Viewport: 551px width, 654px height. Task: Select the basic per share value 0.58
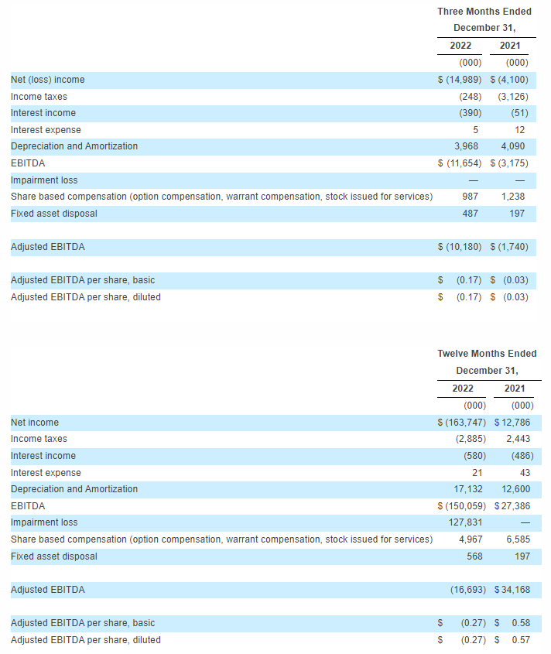pyautogui.click(x=521, y=623)
